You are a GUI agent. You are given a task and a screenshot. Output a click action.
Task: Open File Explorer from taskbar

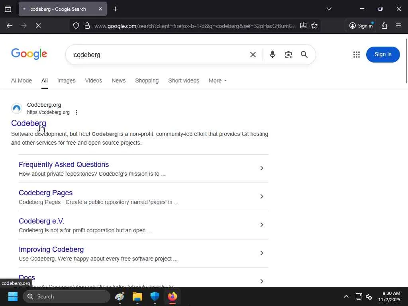click(x=137, y=296)
